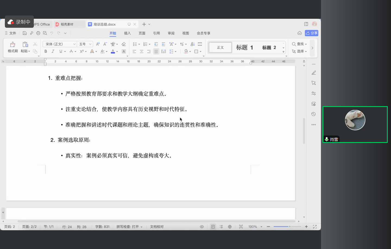Toggle bold formatting
Screen dimensions: 391x249
click(46, 51)
